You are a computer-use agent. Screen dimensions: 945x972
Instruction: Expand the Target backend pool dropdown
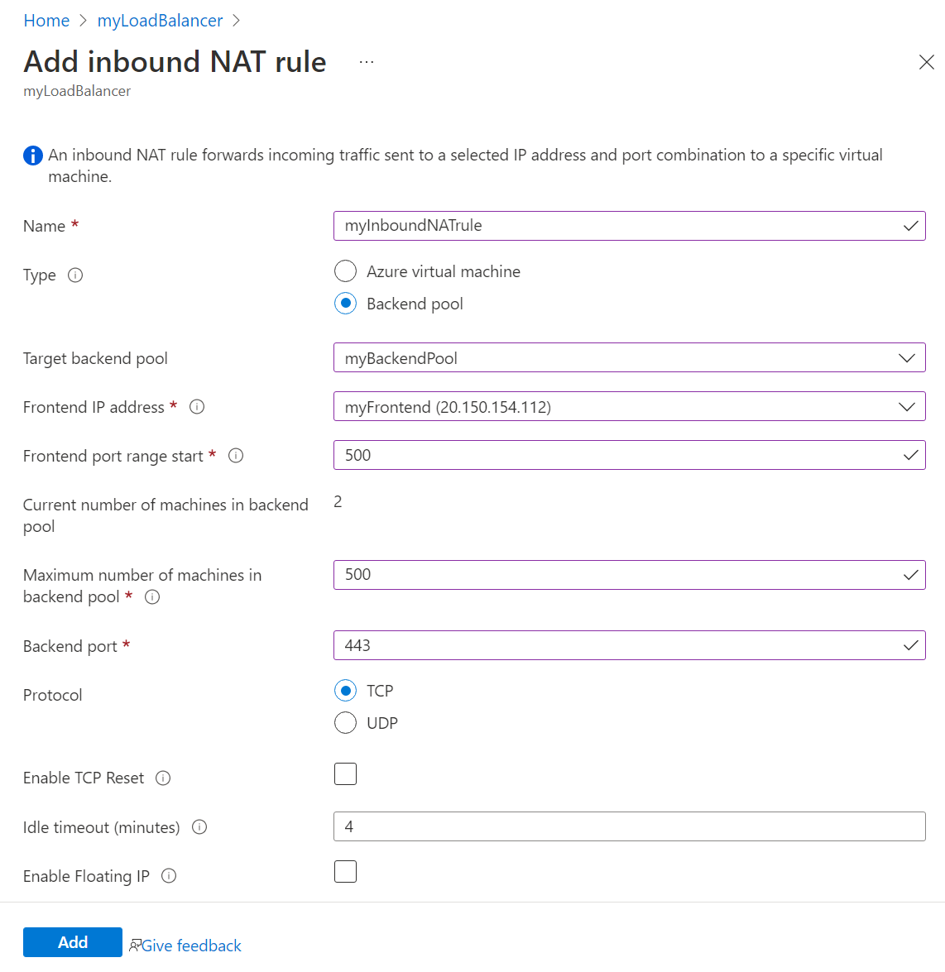629,358
